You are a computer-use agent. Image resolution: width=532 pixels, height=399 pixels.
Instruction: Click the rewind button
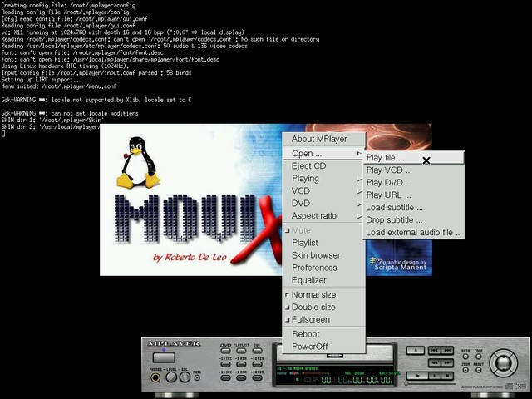coord(435,362)
